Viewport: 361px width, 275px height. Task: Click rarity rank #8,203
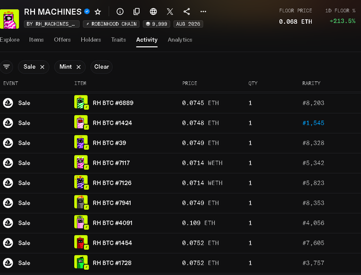pos(313,103)
